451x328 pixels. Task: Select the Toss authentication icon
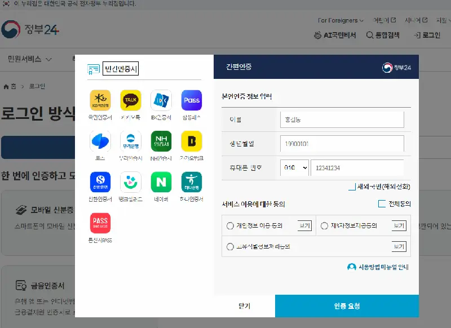pyautogui.click(x=100, y=141)
